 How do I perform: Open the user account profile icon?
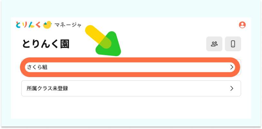pos(242,25)
